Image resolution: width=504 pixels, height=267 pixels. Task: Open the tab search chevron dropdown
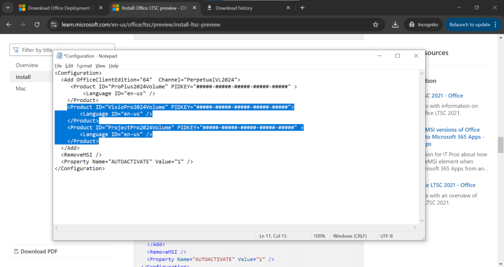7,7
